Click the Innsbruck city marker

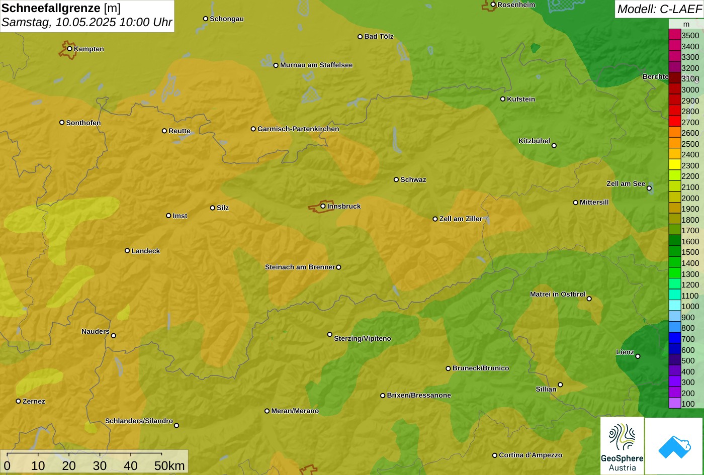click(x=323, y=206)
